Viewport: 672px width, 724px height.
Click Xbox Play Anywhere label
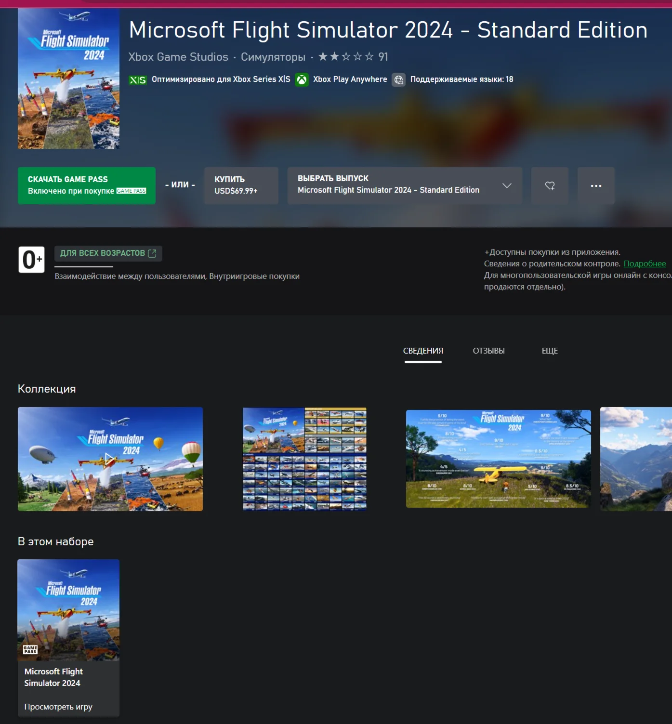[x=350, y=79]
